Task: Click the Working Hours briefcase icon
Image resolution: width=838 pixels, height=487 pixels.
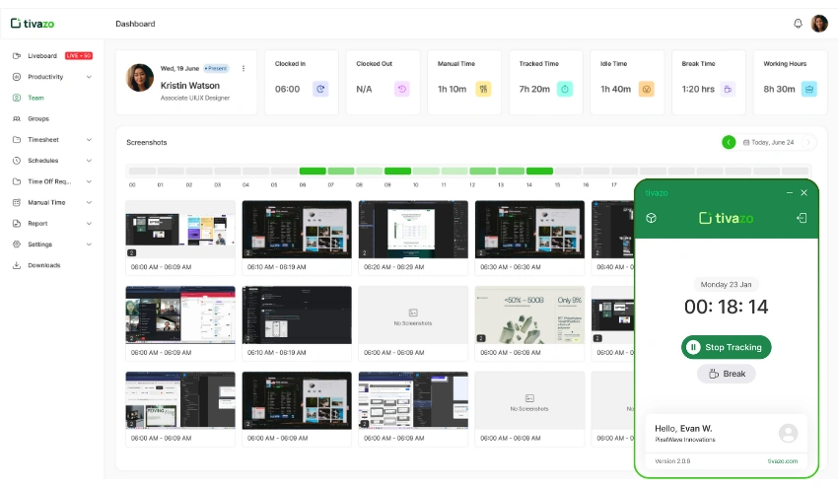Action: point(809,89)
